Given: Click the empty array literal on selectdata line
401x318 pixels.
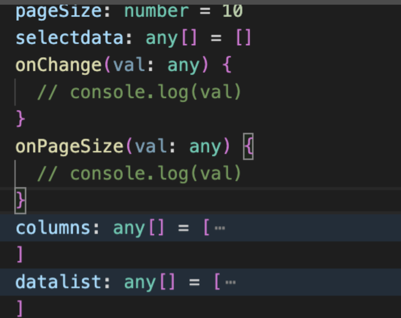Looking at the screenshot, I should [243, 37].
